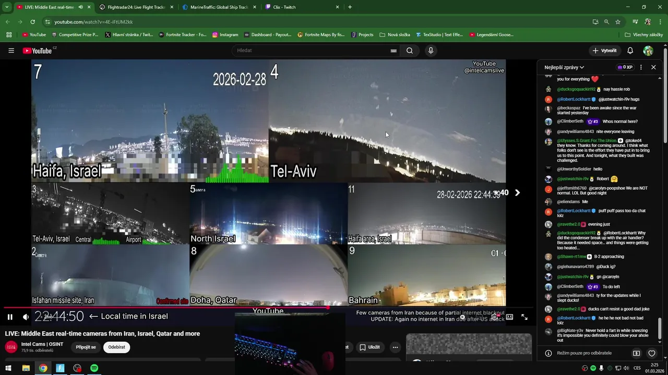Pause the live stream video
668x375 pixels.
[10, 317]
